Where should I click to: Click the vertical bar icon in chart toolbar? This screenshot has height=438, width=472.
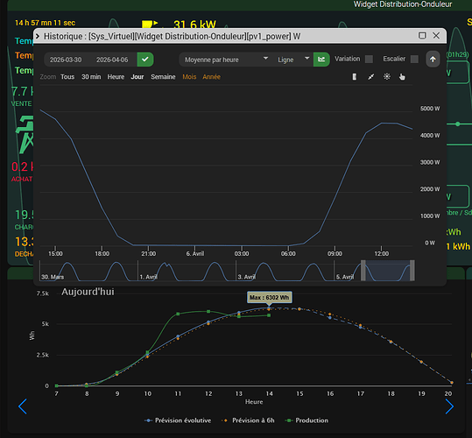[355, 77]
